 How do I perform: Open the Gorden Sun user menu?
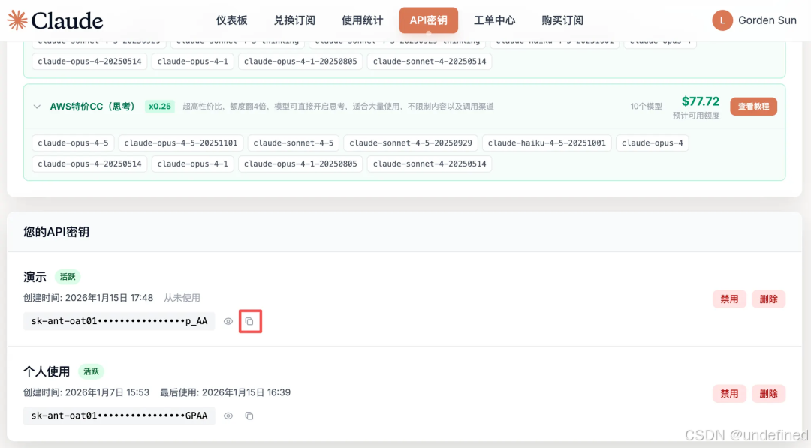click(x=754, y=20)
